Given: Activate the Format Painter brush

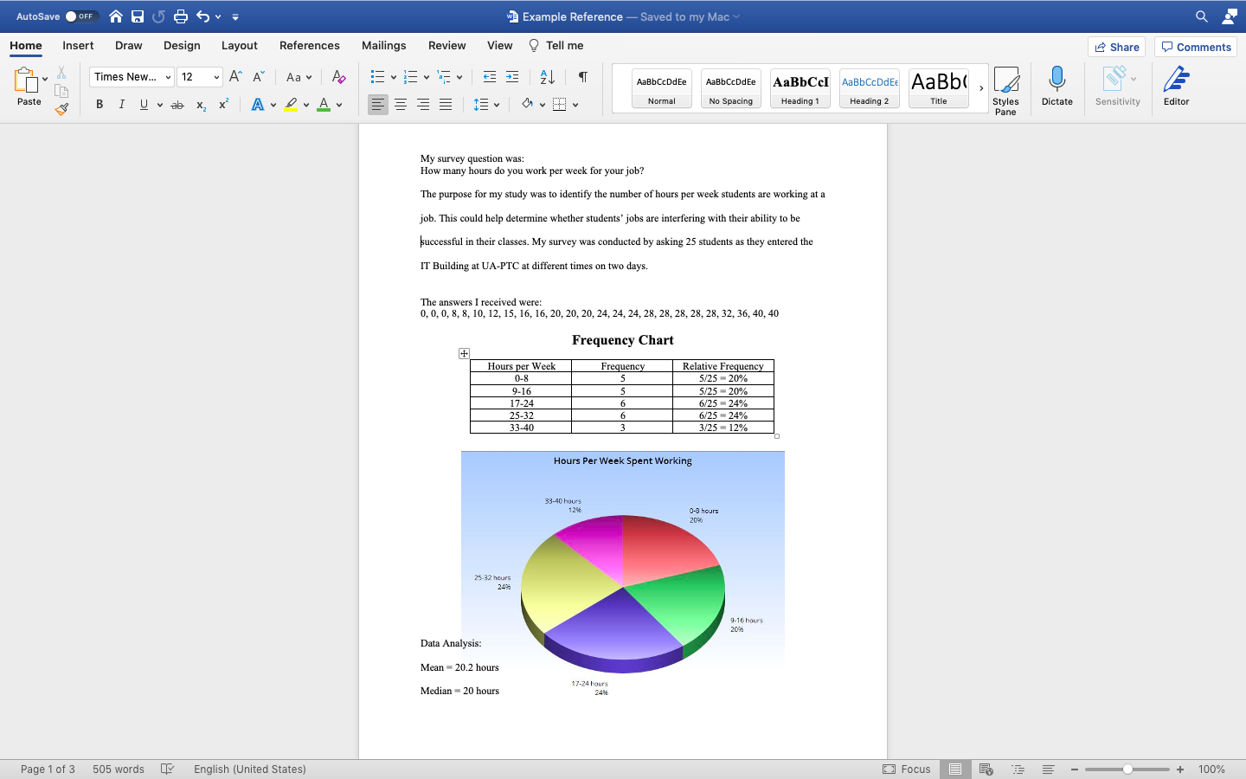Looking at the screenshot, I should tap(61, 109).
